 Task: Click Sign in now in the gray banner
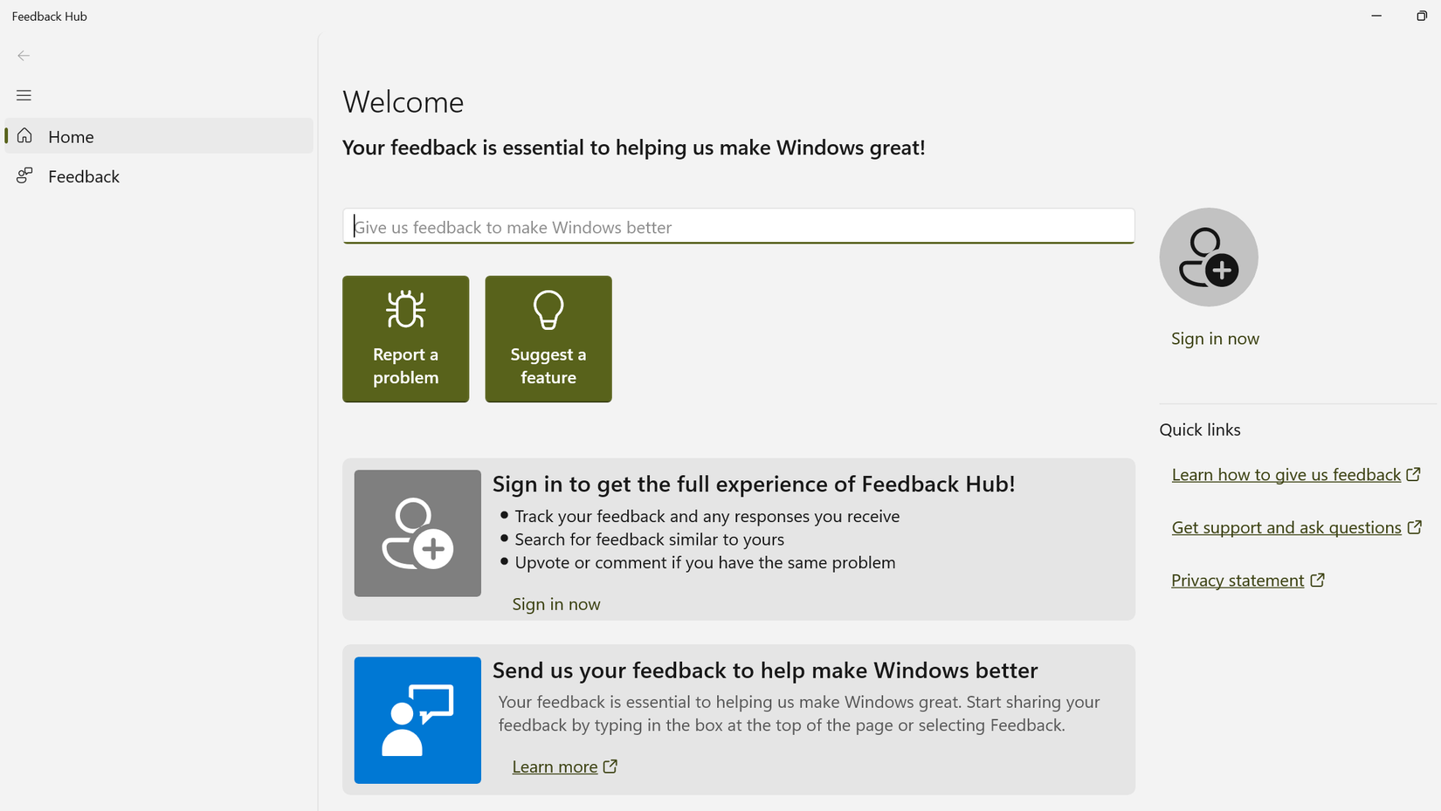pyautogui.click(x=556, y=603)
